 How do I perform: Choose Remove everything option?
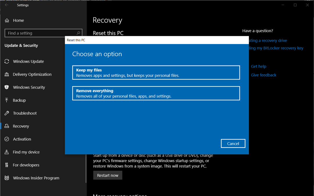pos(156,93)
